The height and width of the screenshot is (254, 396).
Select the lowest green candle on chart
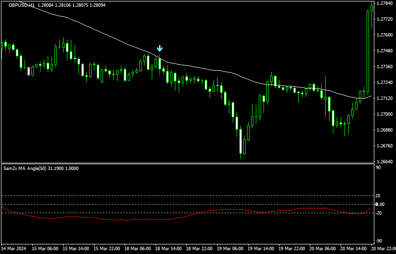[x=245, y=146]
